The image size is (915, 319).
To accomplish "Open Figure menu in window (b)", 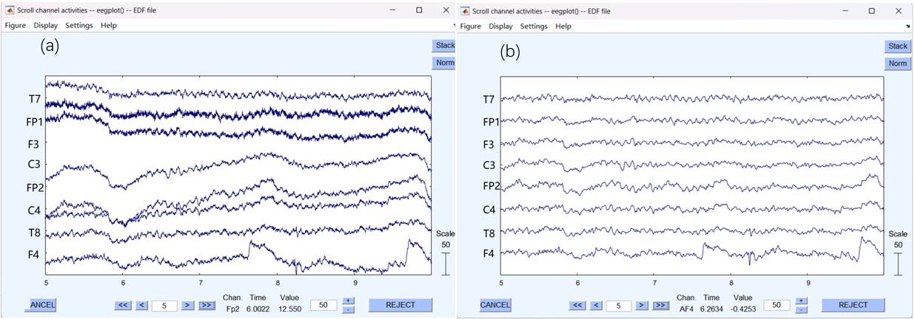I will tap(471, 26).
